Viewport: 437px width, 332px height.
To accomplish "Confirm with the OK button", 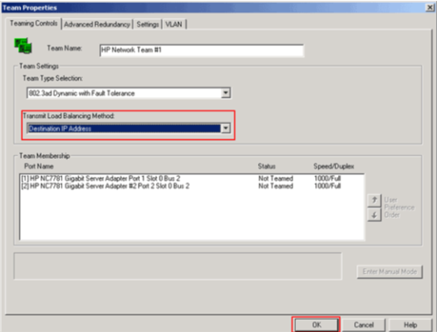I will [316, 325].
